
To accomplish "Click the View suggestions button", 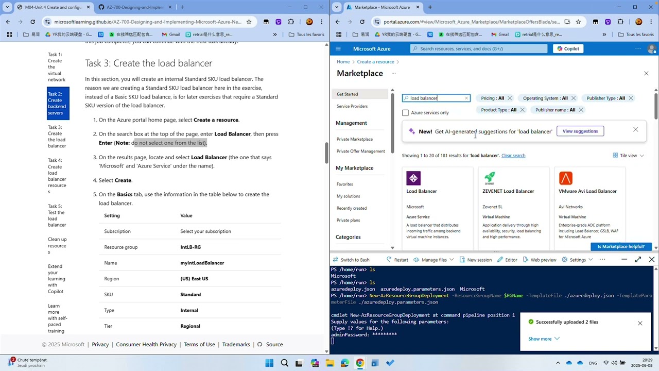I will pos(580,131).
